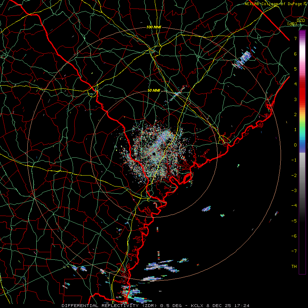Click the [dB] unit label

(292, 24)
